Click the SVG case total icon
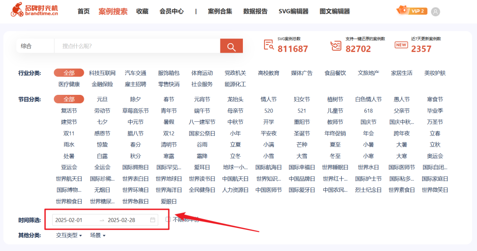This screenshot has height=251, width=477. click(269, 45)
